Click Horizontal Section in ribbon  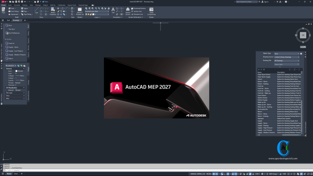(x=139, y=9)
